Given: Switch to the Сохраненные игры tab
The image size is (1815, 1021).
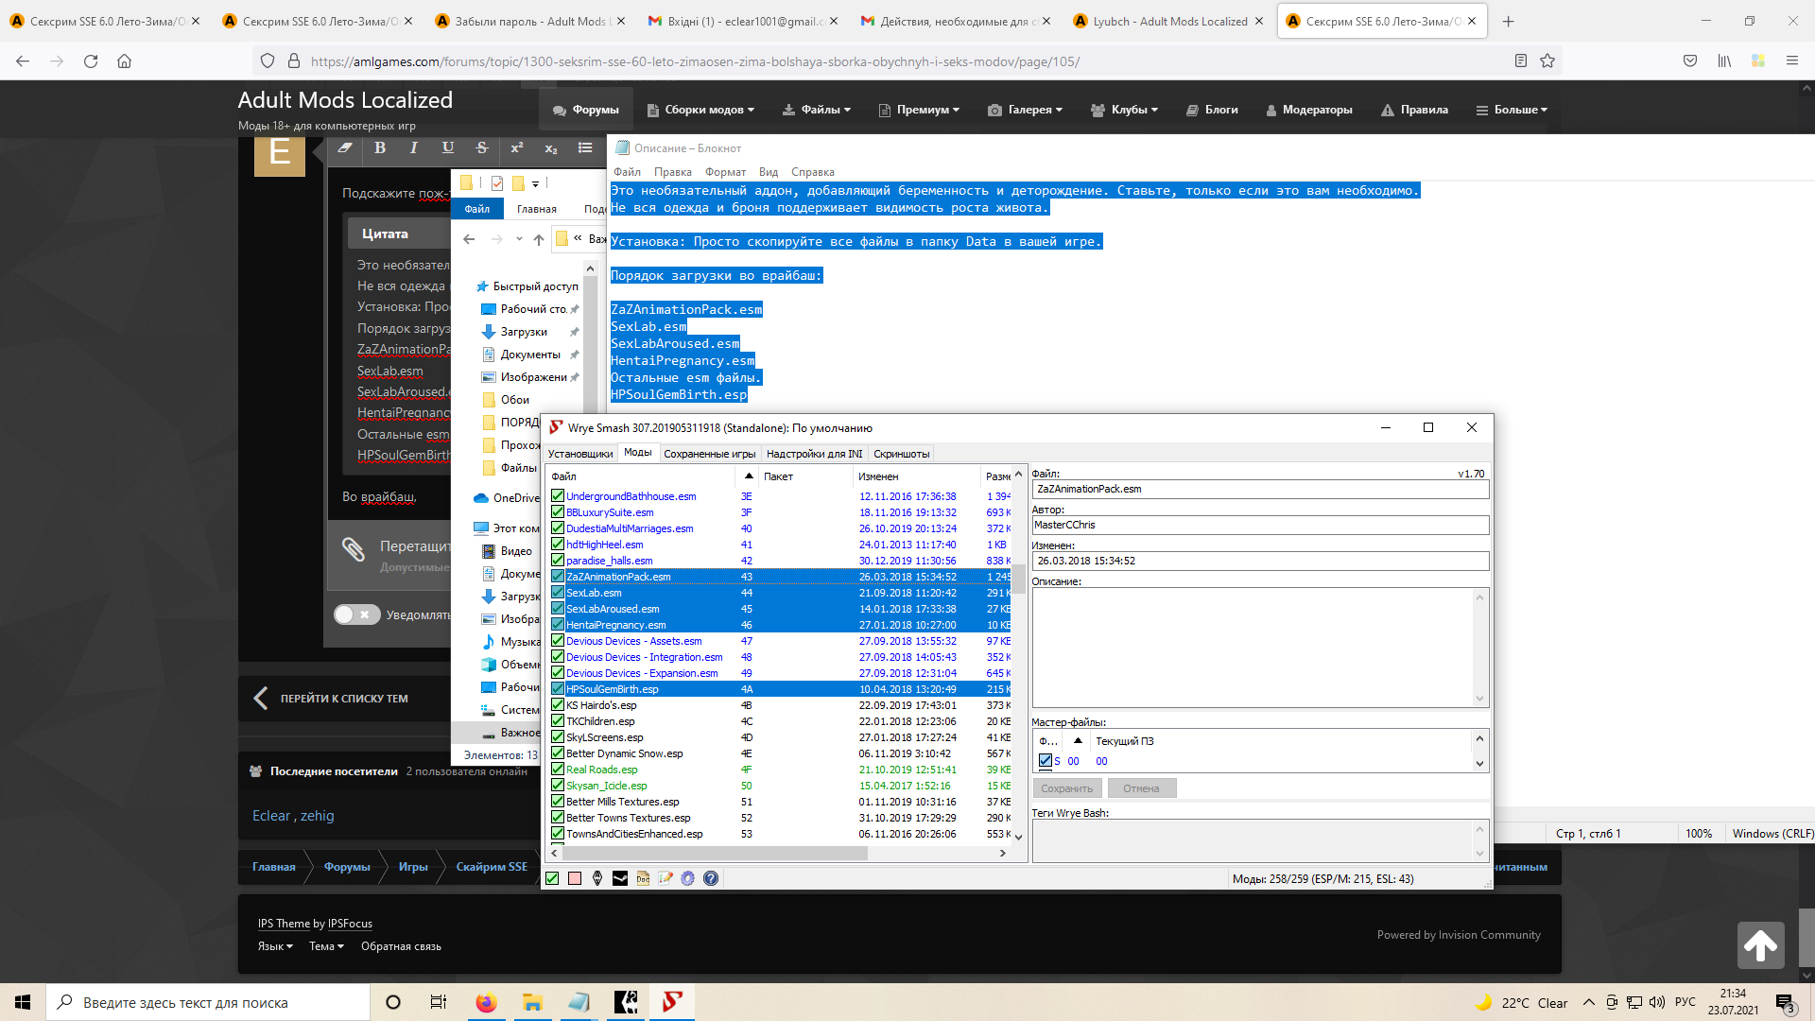Looking at the screenshot, I should pos(709,454).
